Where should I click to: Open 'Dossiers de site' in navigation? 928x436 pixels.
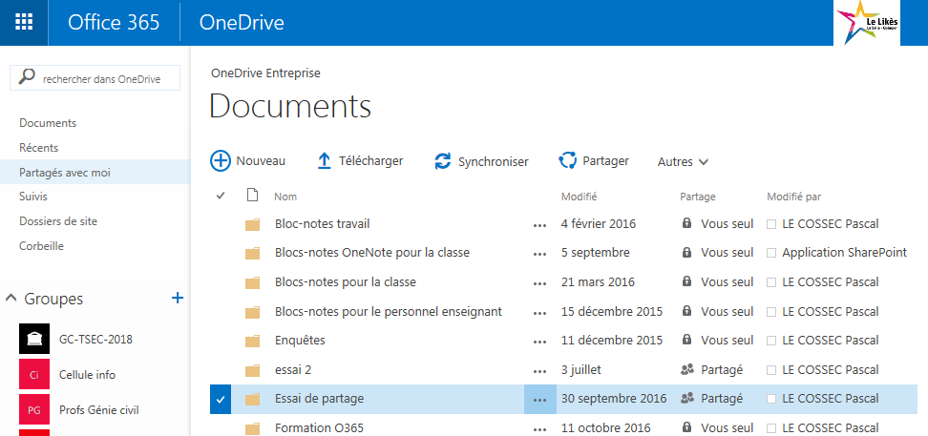(x=58, y=221)
